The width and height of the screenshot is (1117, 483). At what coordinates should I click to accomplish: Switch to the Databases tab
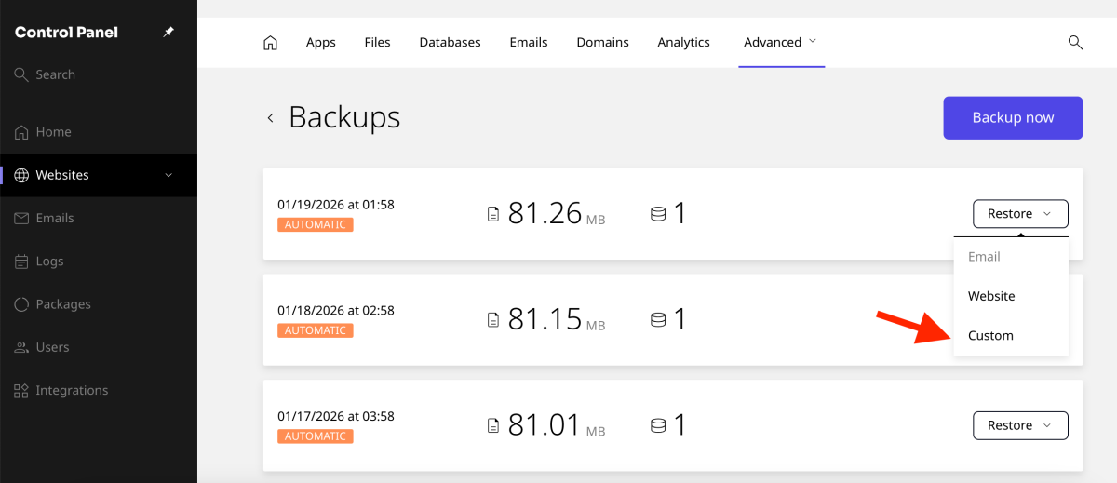450,43
